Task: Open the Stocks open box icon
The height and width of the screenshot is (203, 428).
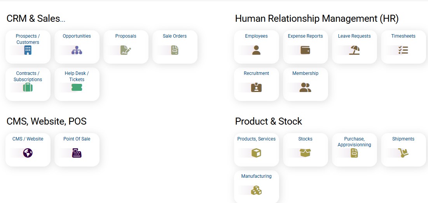Action: click(x=305, y=153)
